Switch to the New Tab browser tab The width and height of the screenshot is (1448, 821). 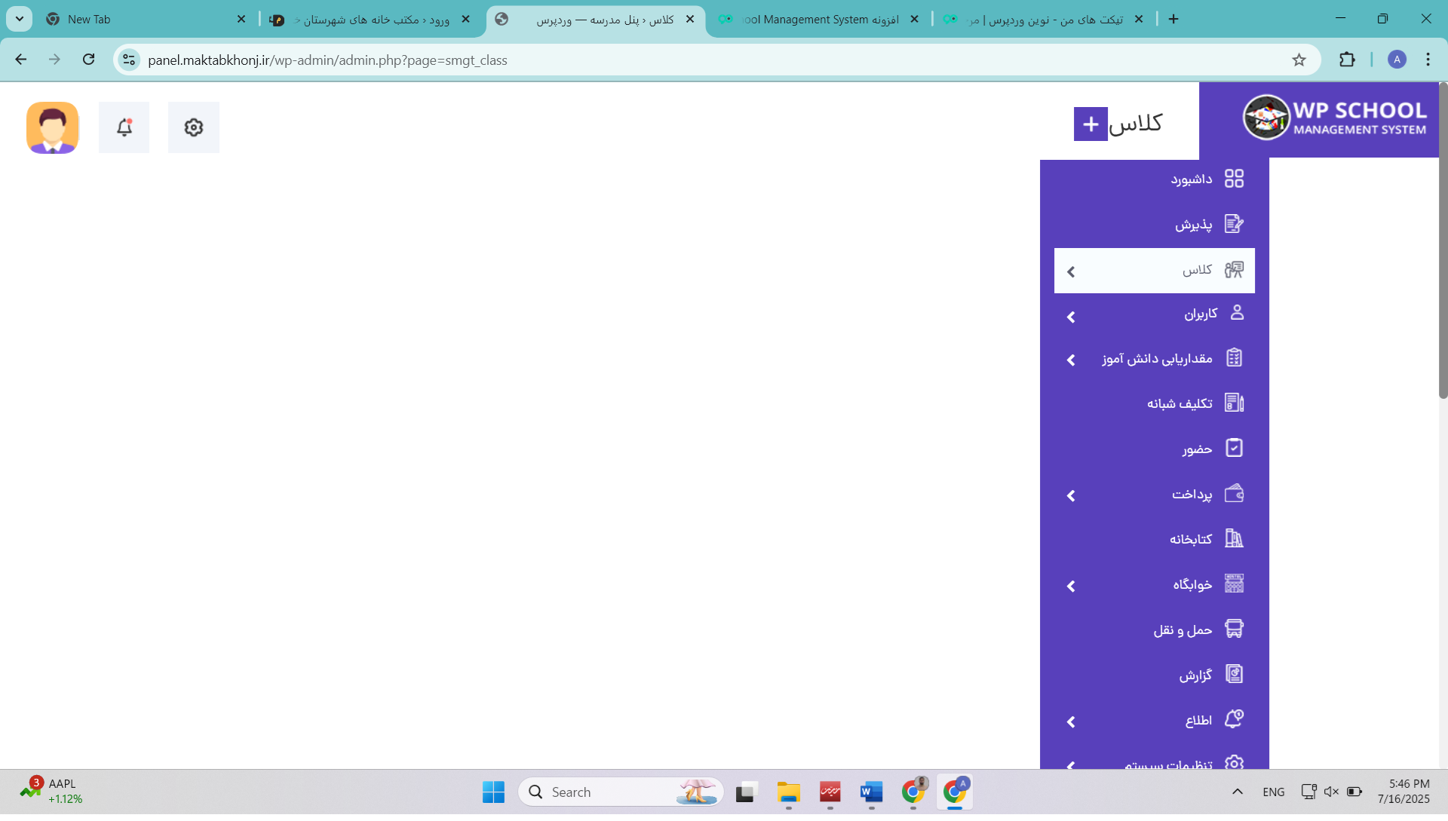pyautogui.click(x=89, y=20)
